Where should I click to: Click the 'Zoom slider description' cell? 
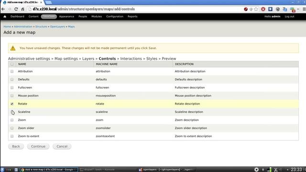[191, 128]
